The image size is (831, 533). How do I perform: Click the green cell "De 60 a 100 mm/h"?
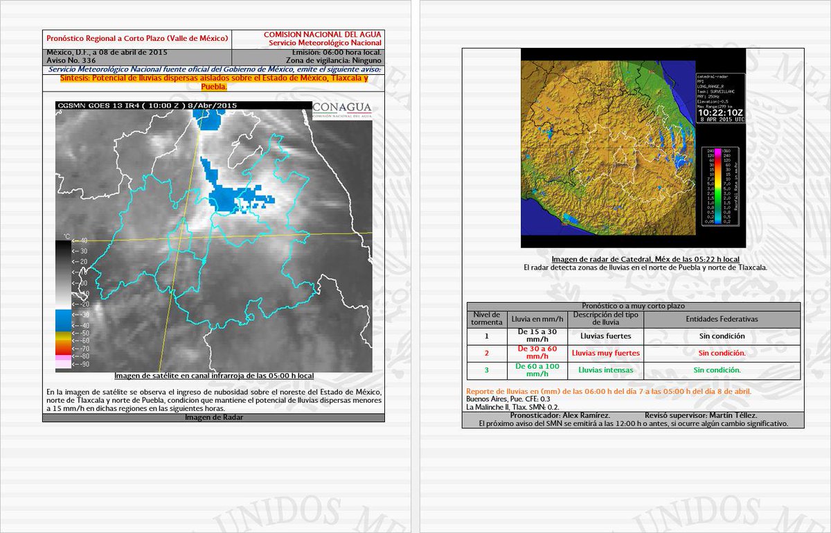(536, 369)
